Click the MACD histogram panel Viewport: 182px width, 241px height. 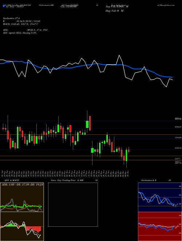pos(22,226)
